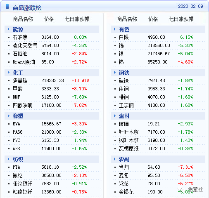
Task: Select PTA commodity name
Action: point(17,167)
